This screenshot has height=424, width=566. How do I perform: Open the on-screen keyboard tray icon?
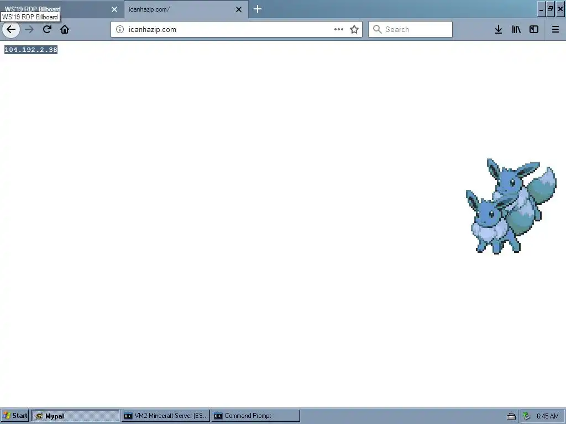coord(511,416)
